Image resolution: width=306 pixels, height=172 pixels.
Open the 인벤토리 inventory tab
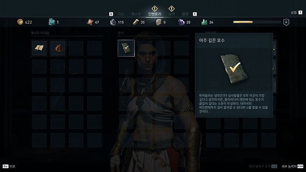[x=155, y=14]
